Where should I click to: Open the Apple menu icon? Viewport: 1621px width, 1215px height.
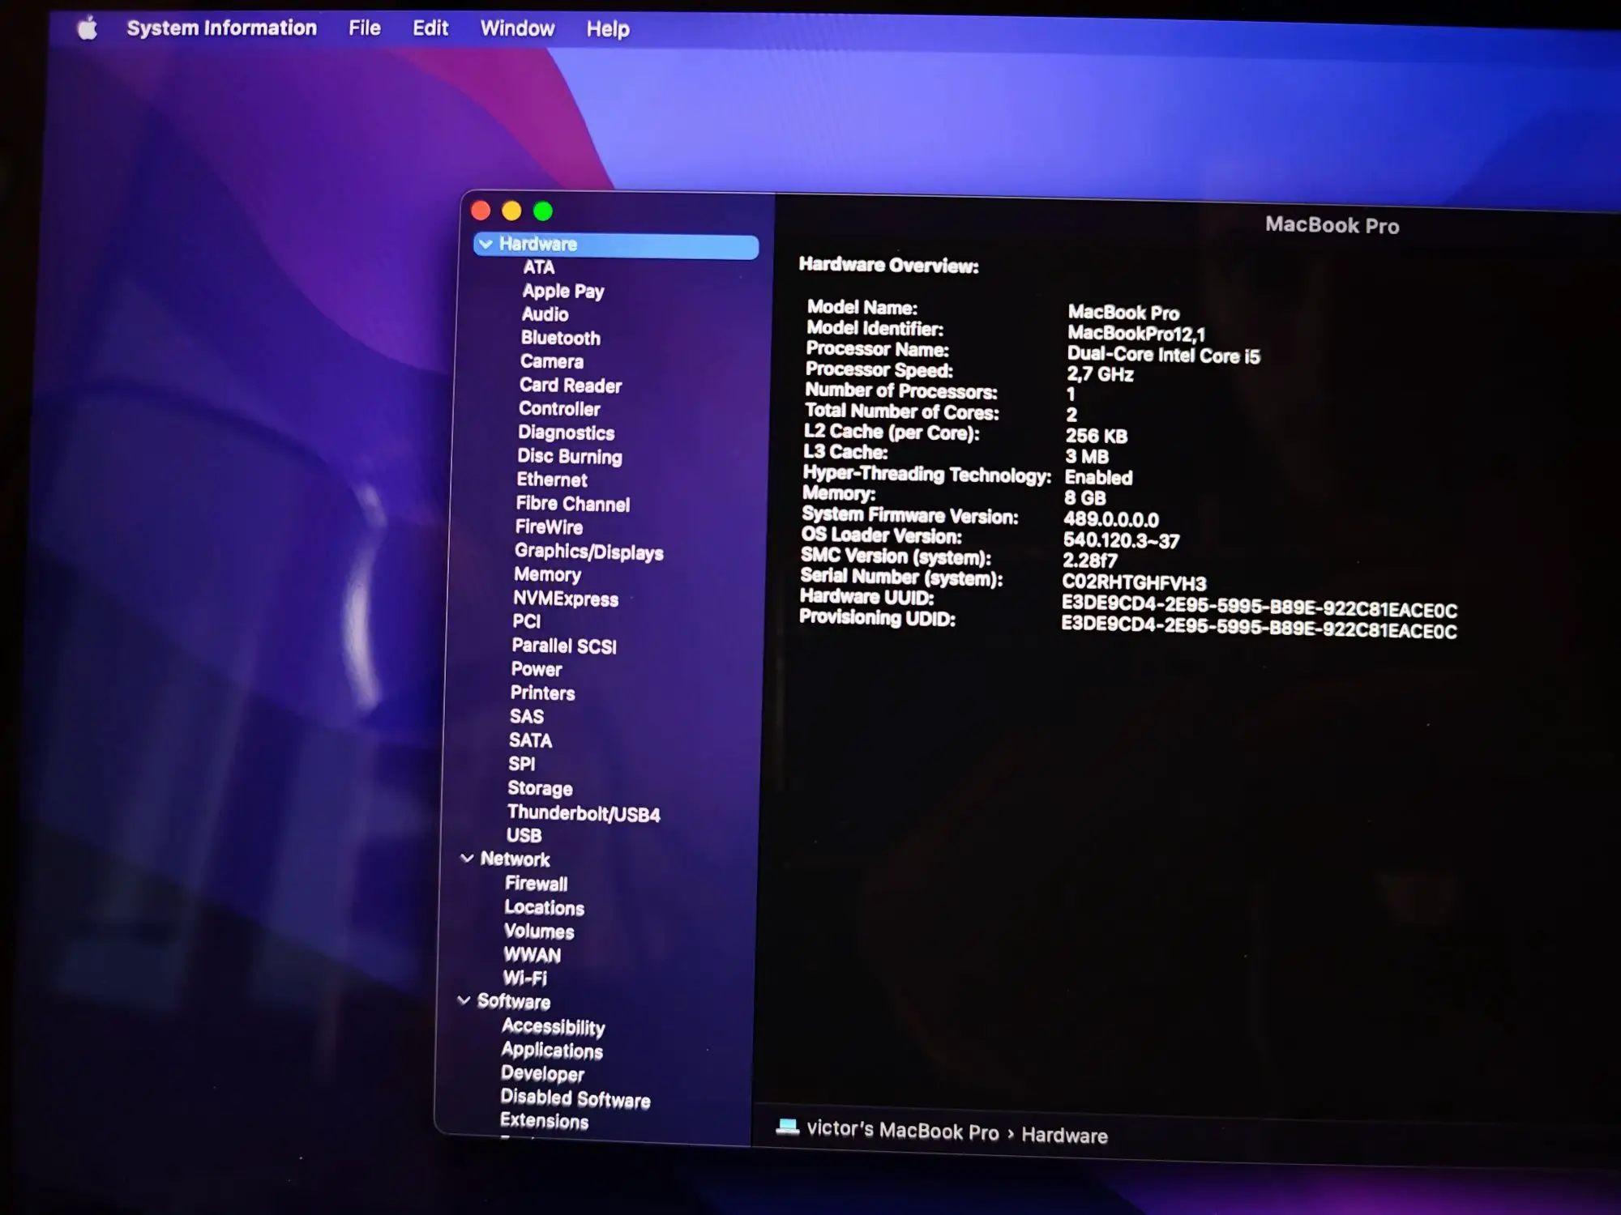point(87,29)
